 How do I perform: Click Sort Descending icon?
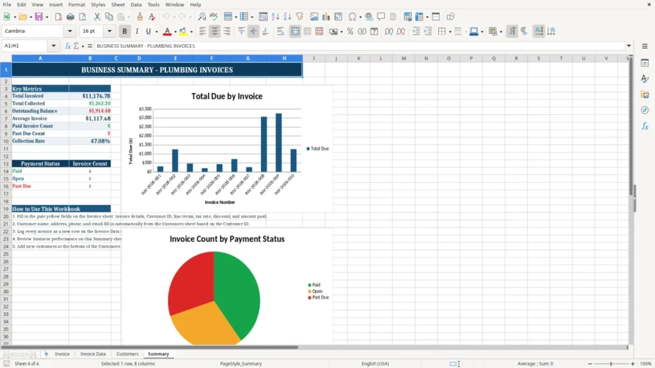[287, 17]
